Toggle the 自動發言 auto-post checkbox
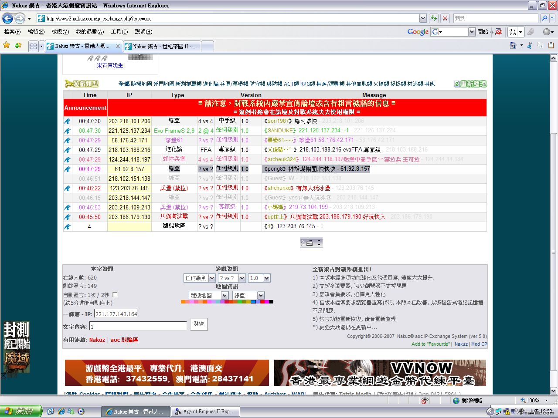558x418 pixels. (x=115, y=295)
